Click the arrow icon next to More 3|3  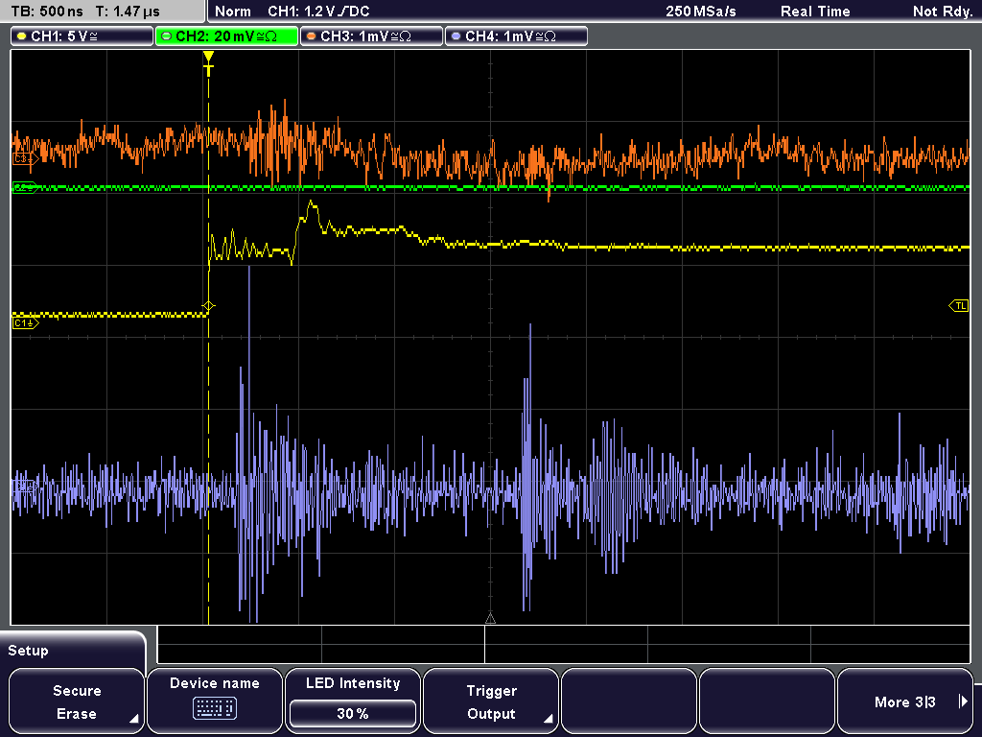[x=963, y=701]
